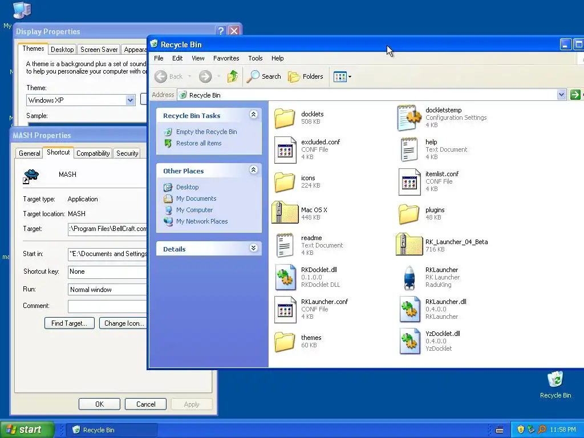Click the green Go arrow button

pos(575,95)
